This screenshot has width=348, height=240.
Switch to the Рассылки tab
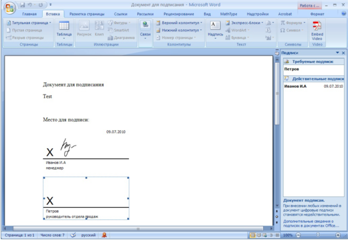(x=145, y=14)
